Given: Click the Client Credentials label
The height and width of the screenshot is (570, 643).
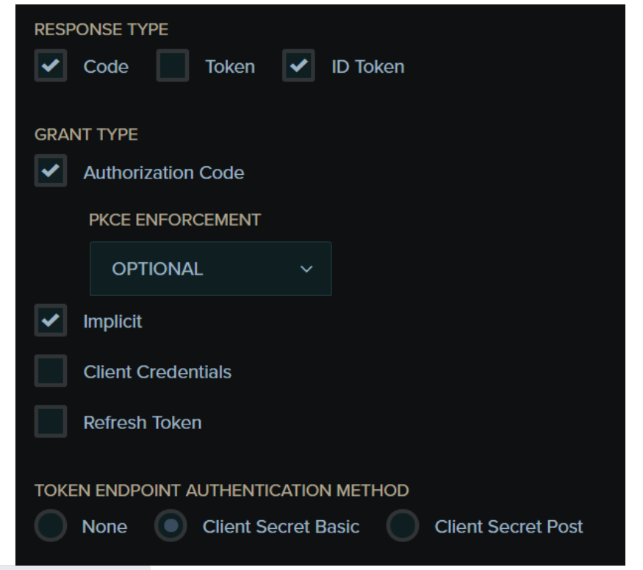Looking at the screenshot, I should 157,372.
